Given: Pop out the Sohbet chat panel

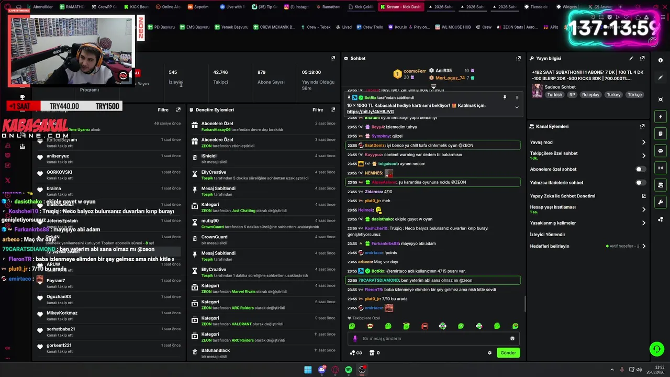Looking at the screenshot, I should (518, 59).
